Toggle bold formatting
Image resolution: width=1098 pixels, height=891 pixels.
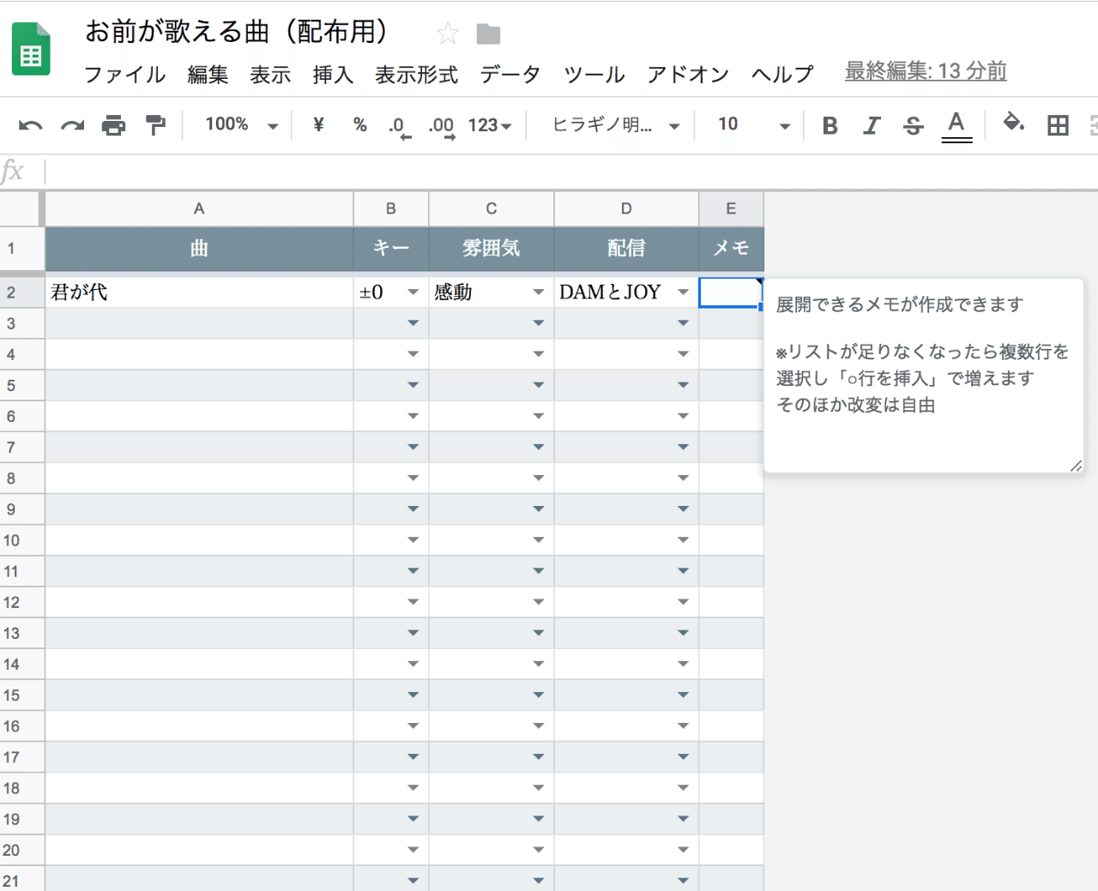(830, 125)
